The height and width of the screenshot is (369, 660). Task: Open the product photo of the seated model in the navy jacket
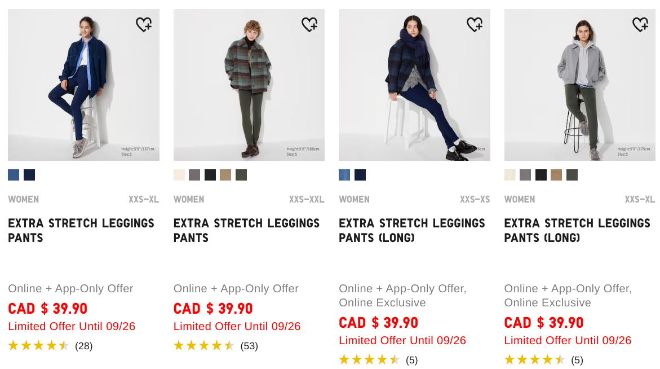[x=83, y=85]
